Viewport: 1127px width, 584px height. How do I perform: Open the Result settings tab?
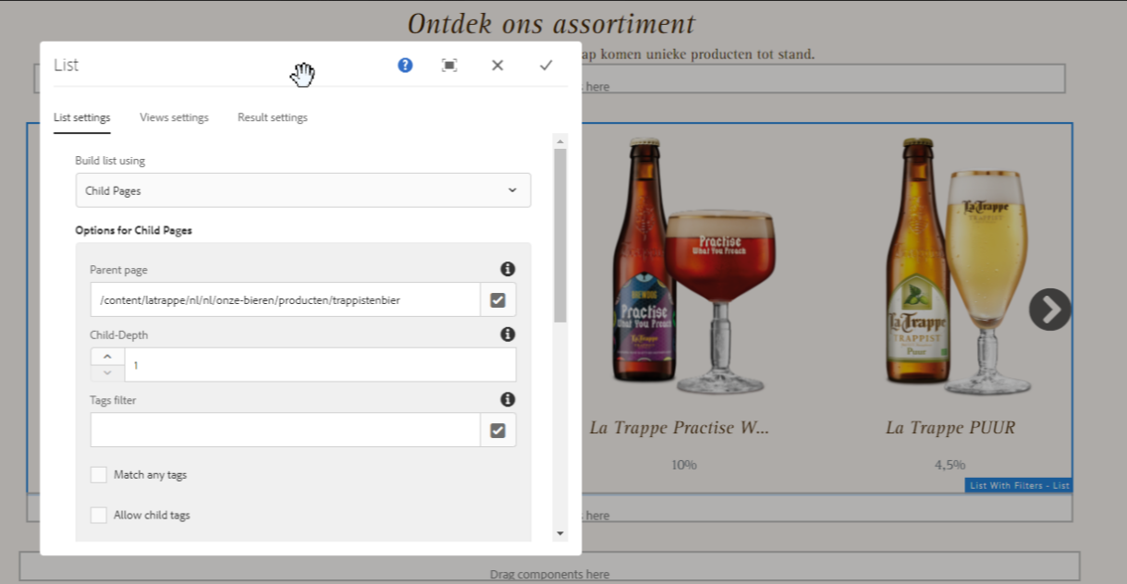pyautogui.click(x=272, y=117)
